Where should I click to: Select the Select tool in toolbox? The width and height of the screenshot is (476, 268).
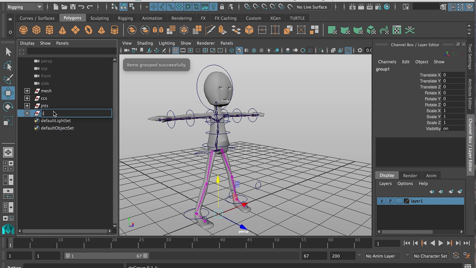tap(8, 52)
